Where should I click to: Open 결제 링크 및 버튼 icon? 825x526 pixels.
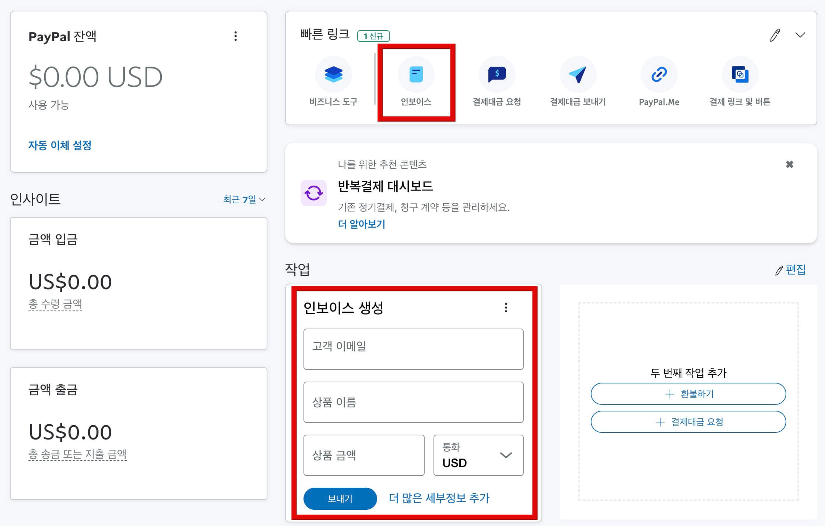[740, 74]
